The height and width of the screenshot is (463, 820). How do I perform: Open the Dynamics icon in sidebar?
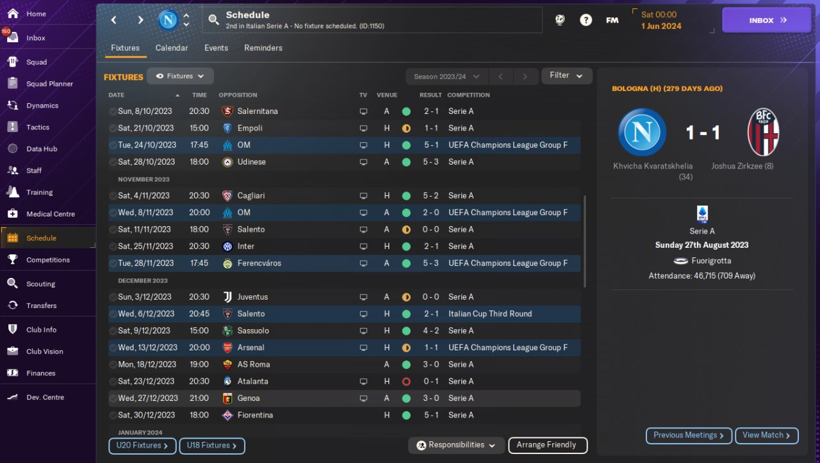(12, 106)
